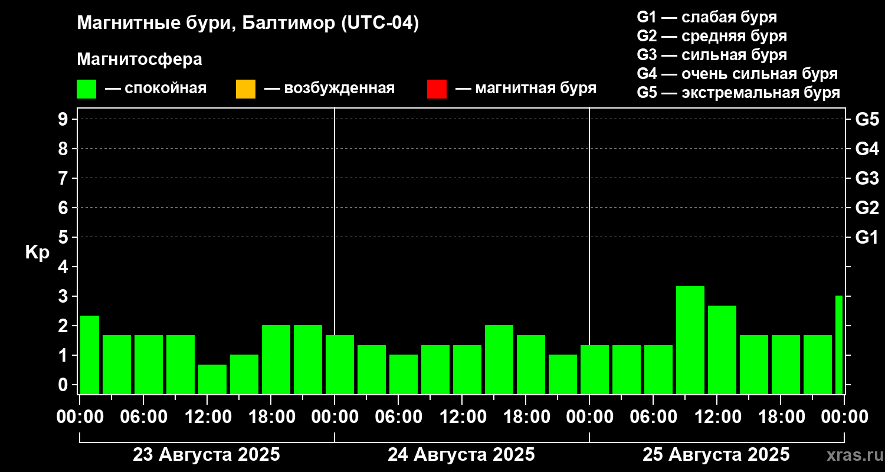The height and width of the screenshot is (472, 885).
Task: Click the 'G1 — слабая буря' legend line
Action: 707,17
